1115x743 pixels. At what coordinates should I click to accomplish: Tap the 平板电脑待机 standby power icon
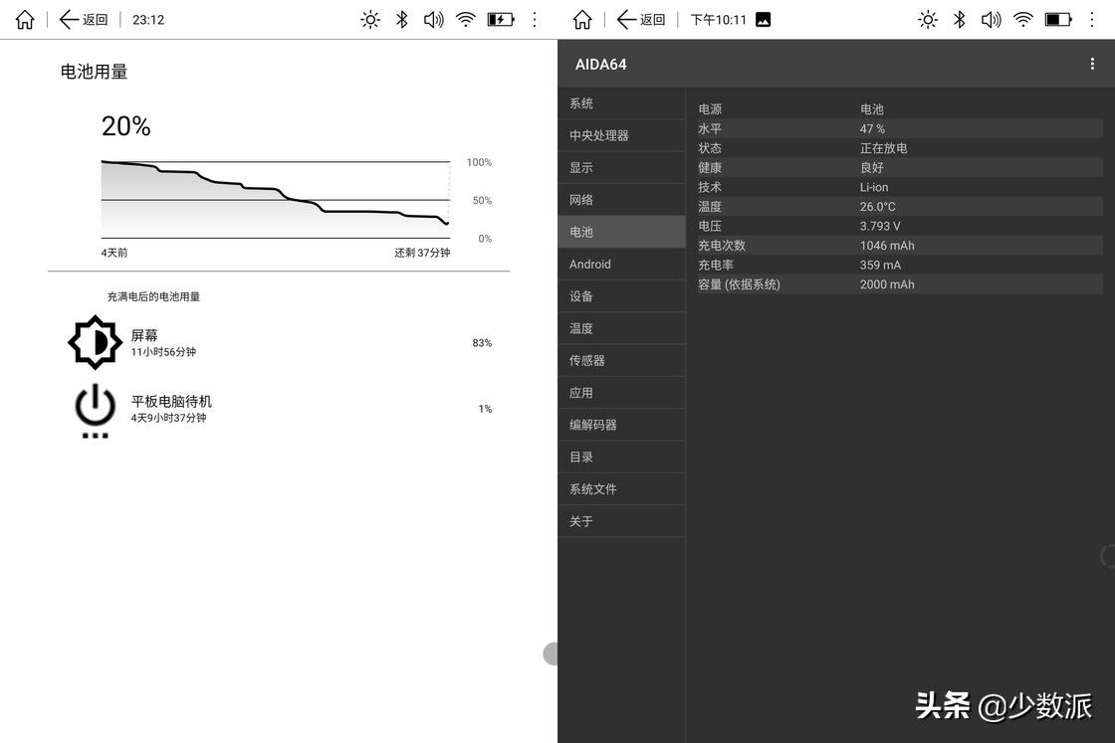click(94, 408)
